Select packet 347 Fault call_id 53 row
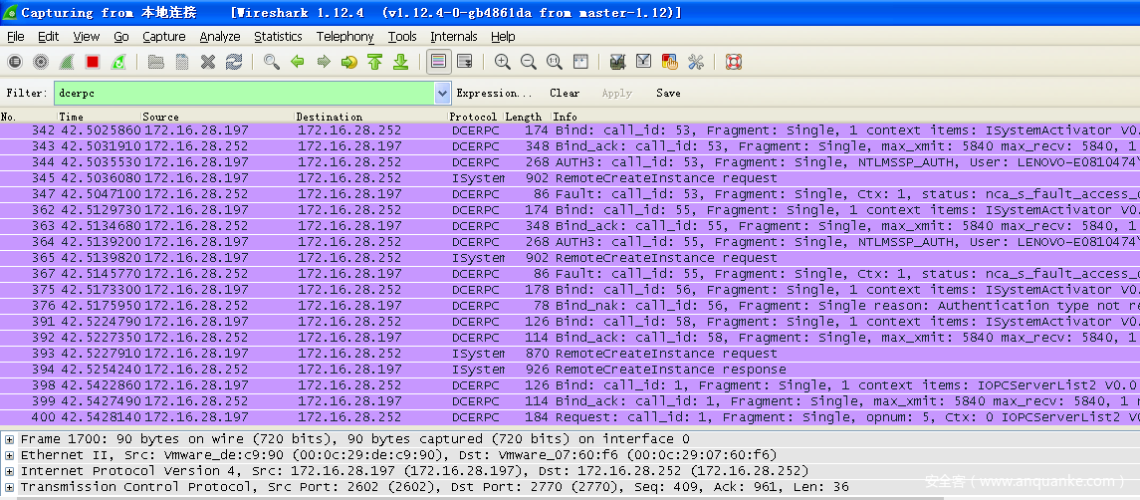The height and width of the screenshot is (500, 1140). (x=570, y=194)
